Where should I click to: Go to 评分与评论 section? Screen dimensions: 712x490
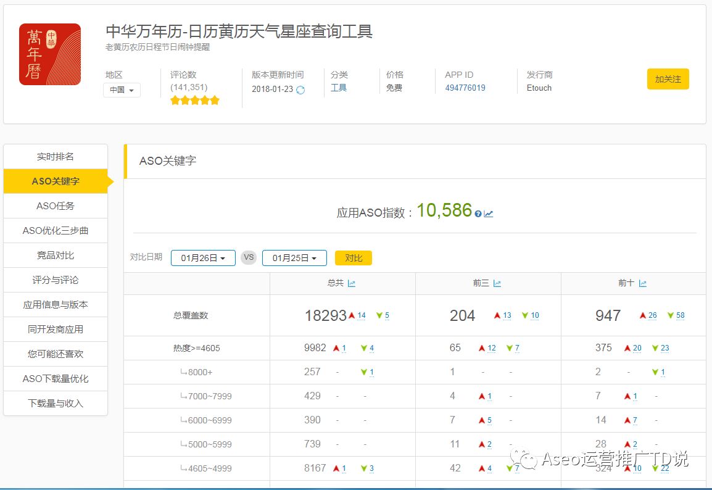tap(56, 280)
